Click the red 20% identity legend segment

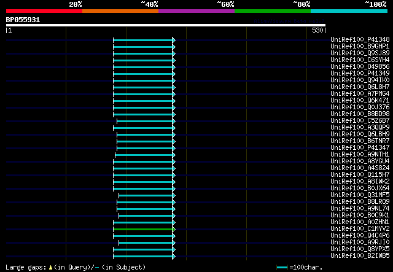pyautogui.click(x=44, y=11)
